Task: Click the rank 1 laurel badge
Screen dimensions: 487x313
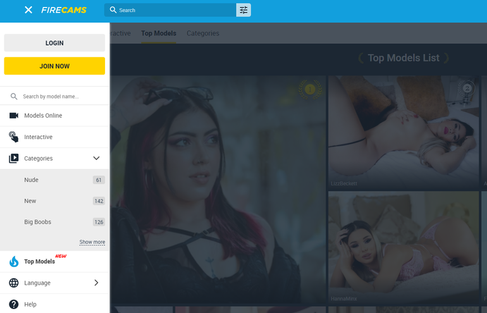Action: click(310, 89)
